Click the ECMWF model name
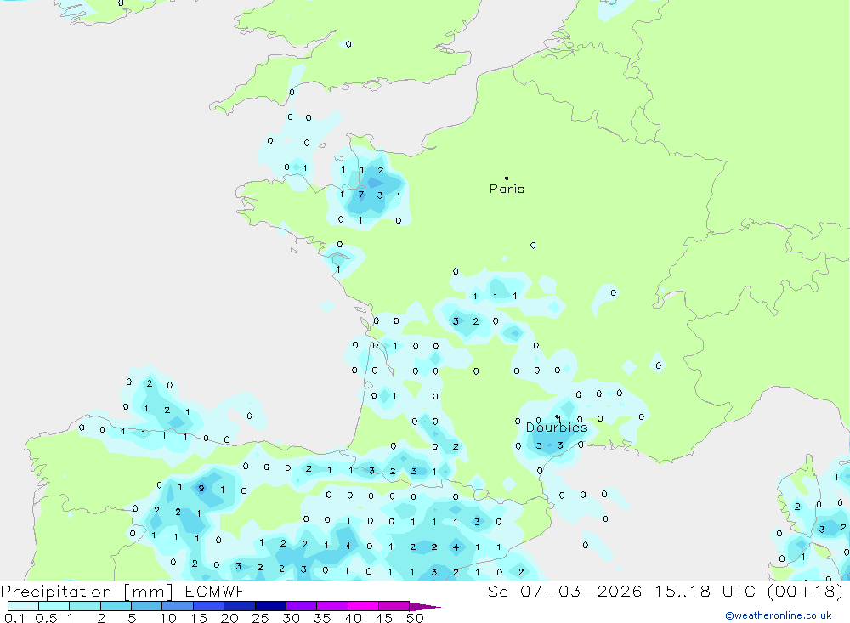The width and height of the screenshot is (850, 623). 215,592
